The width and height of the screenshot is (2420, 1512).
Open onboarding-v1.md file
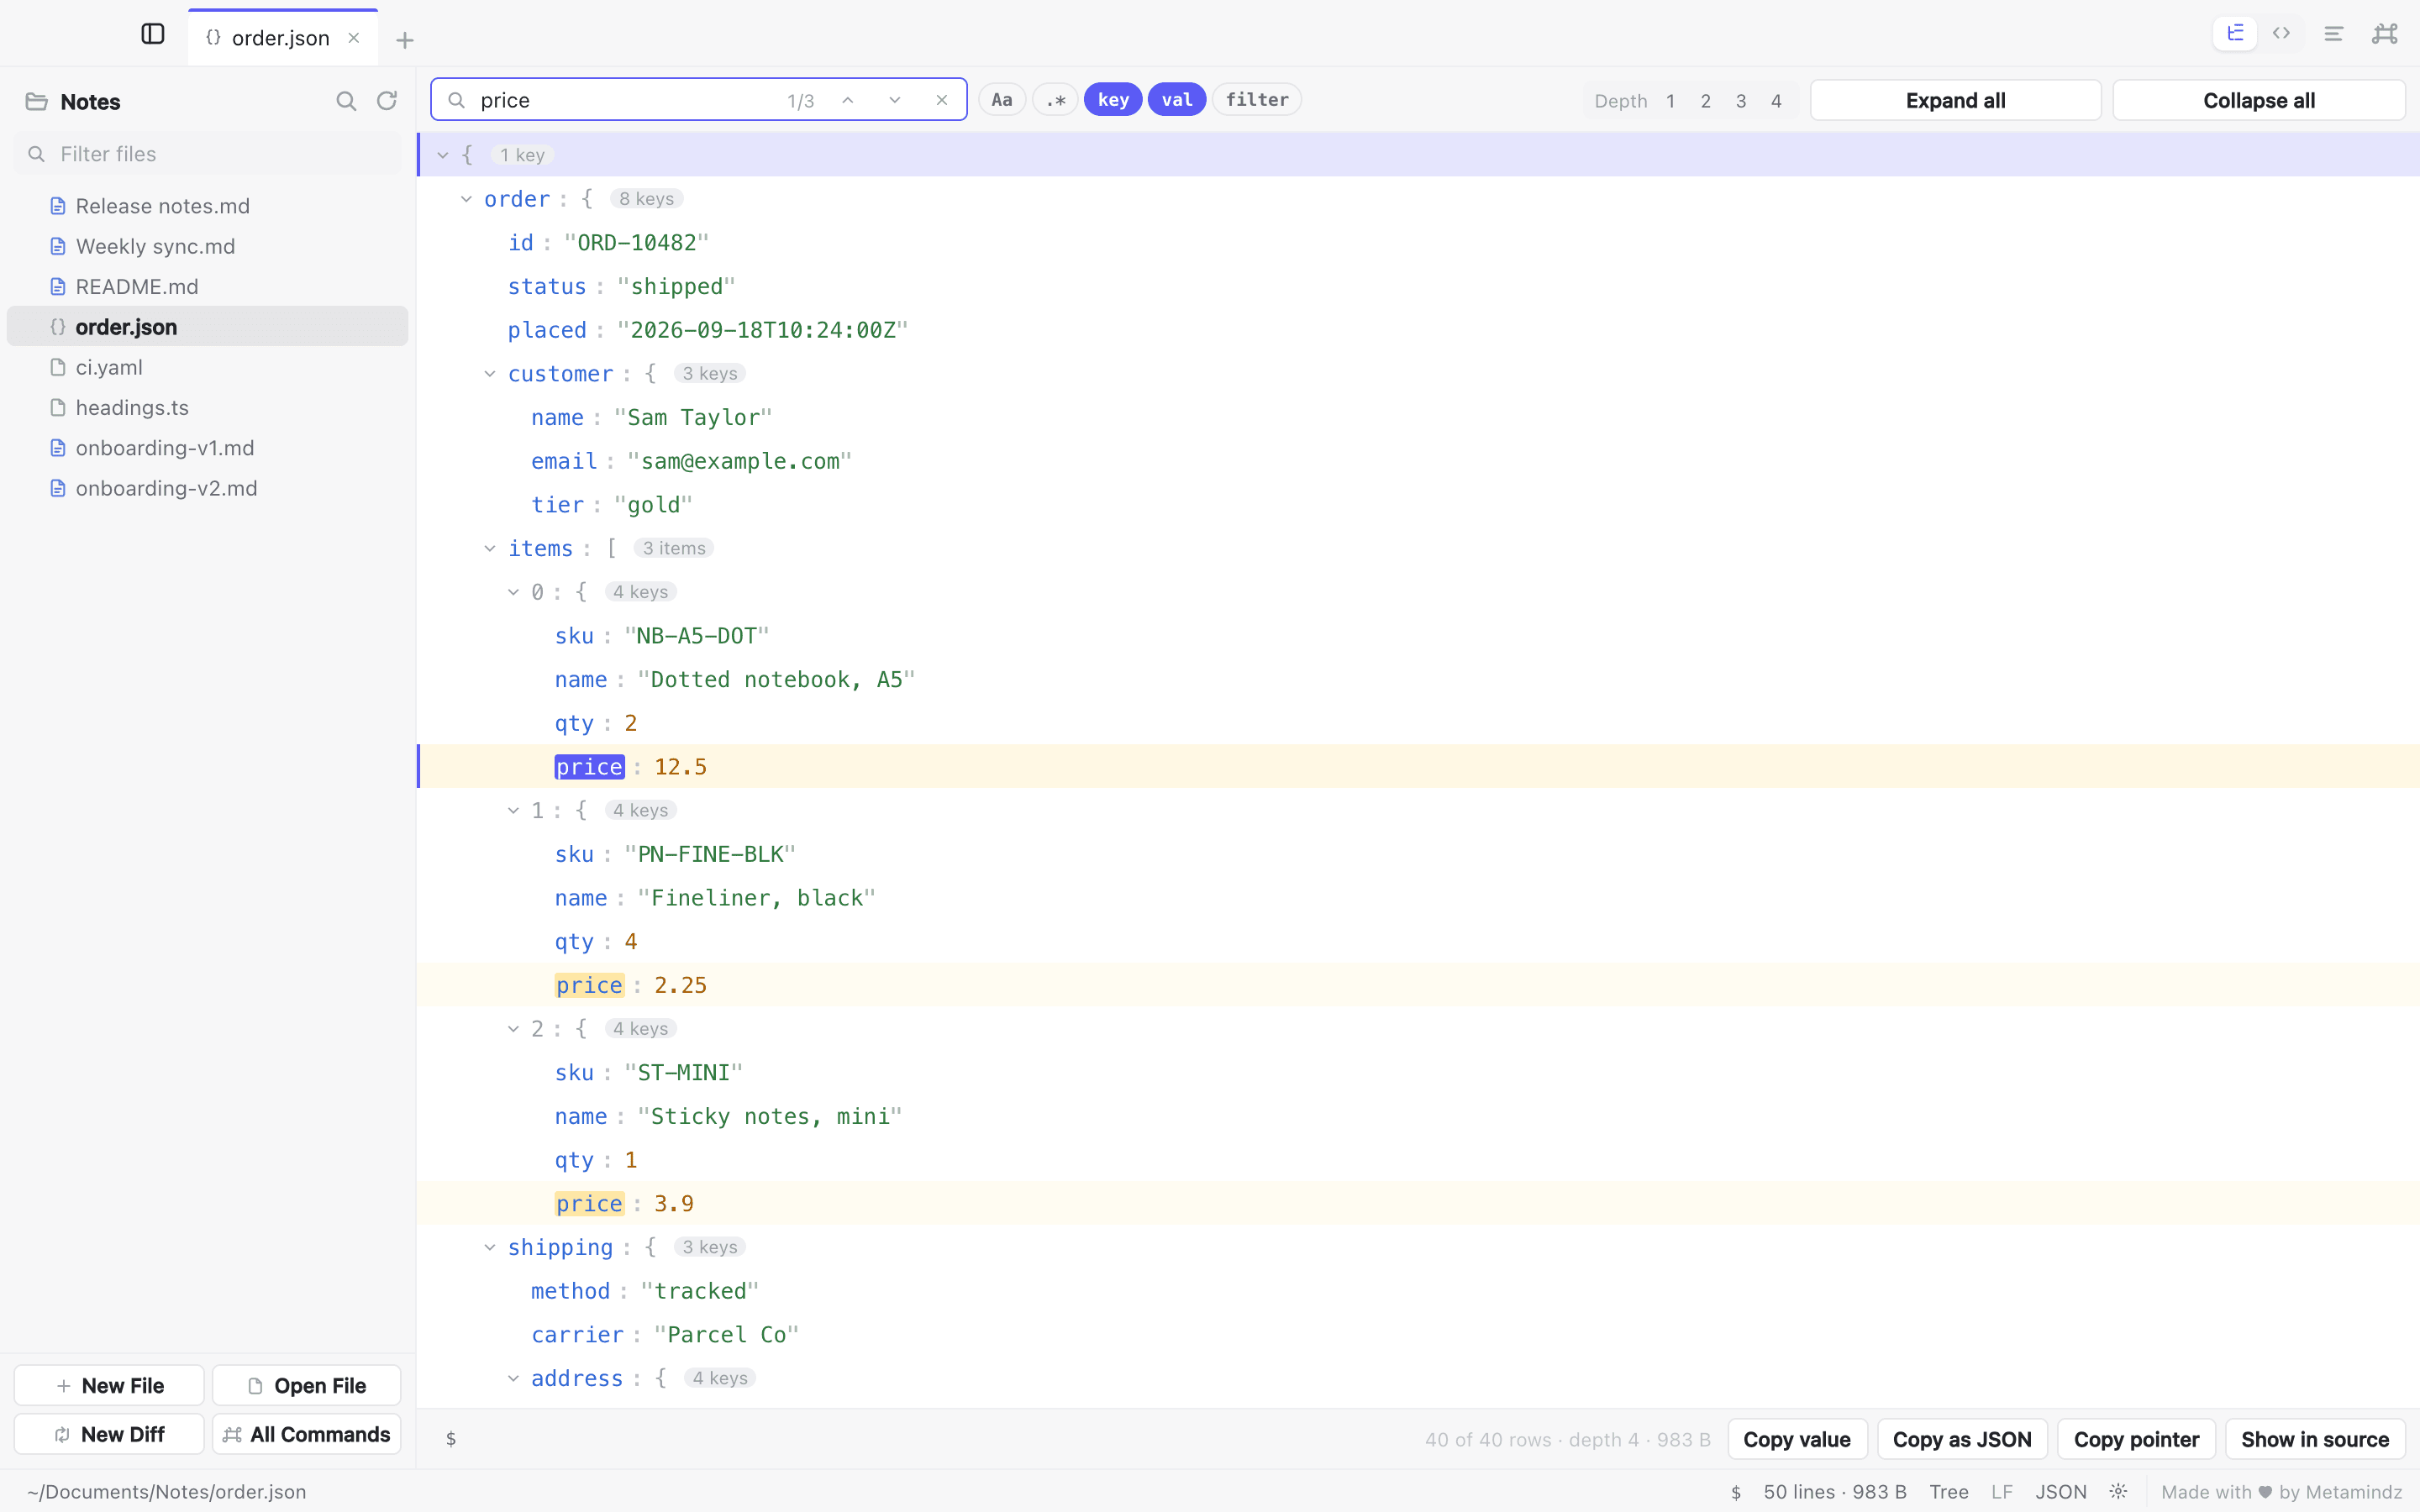pos(207,448)
